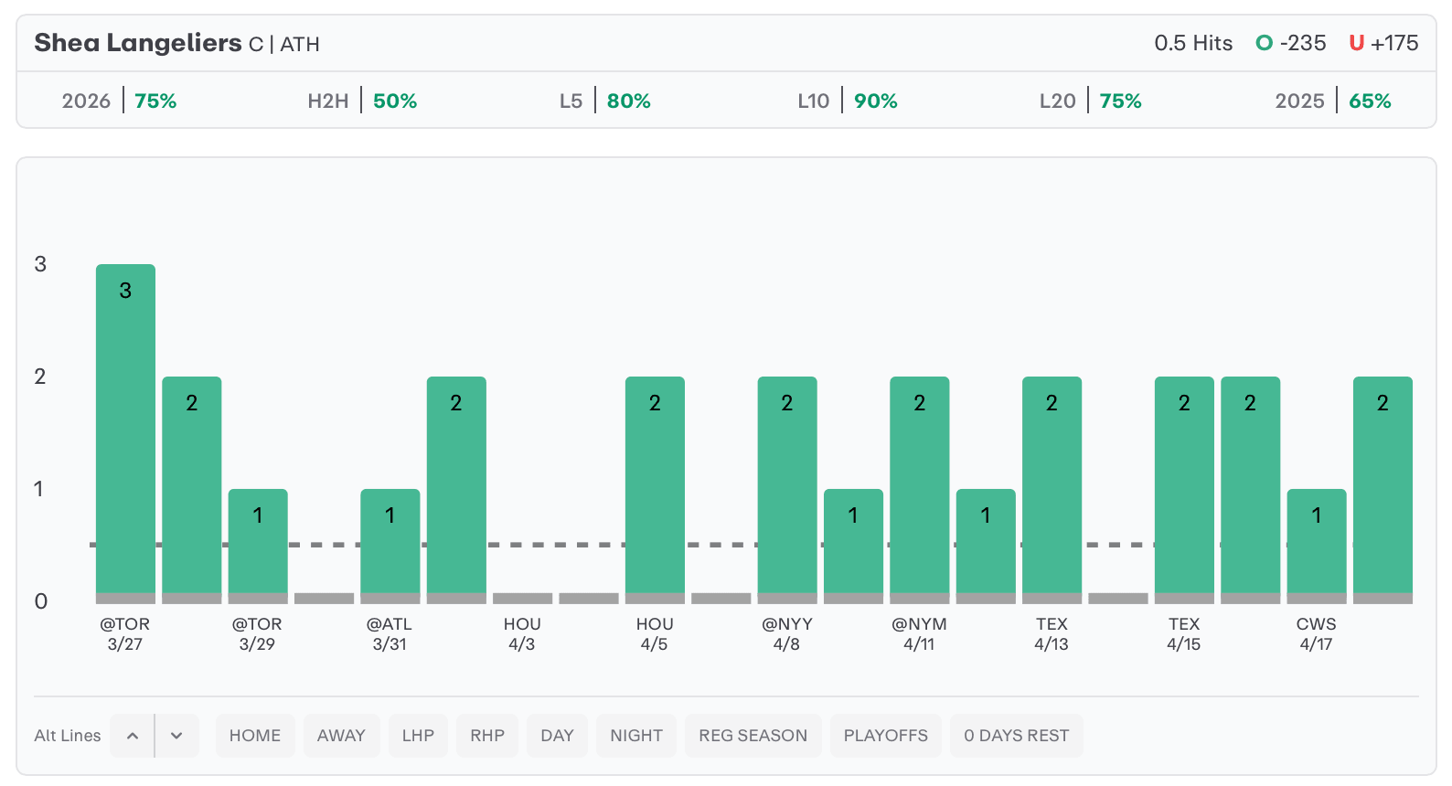Viewport: 1452px width, 786px height.
Task: Click the Alt Lines up chevron
Action: tap(133, 736)
